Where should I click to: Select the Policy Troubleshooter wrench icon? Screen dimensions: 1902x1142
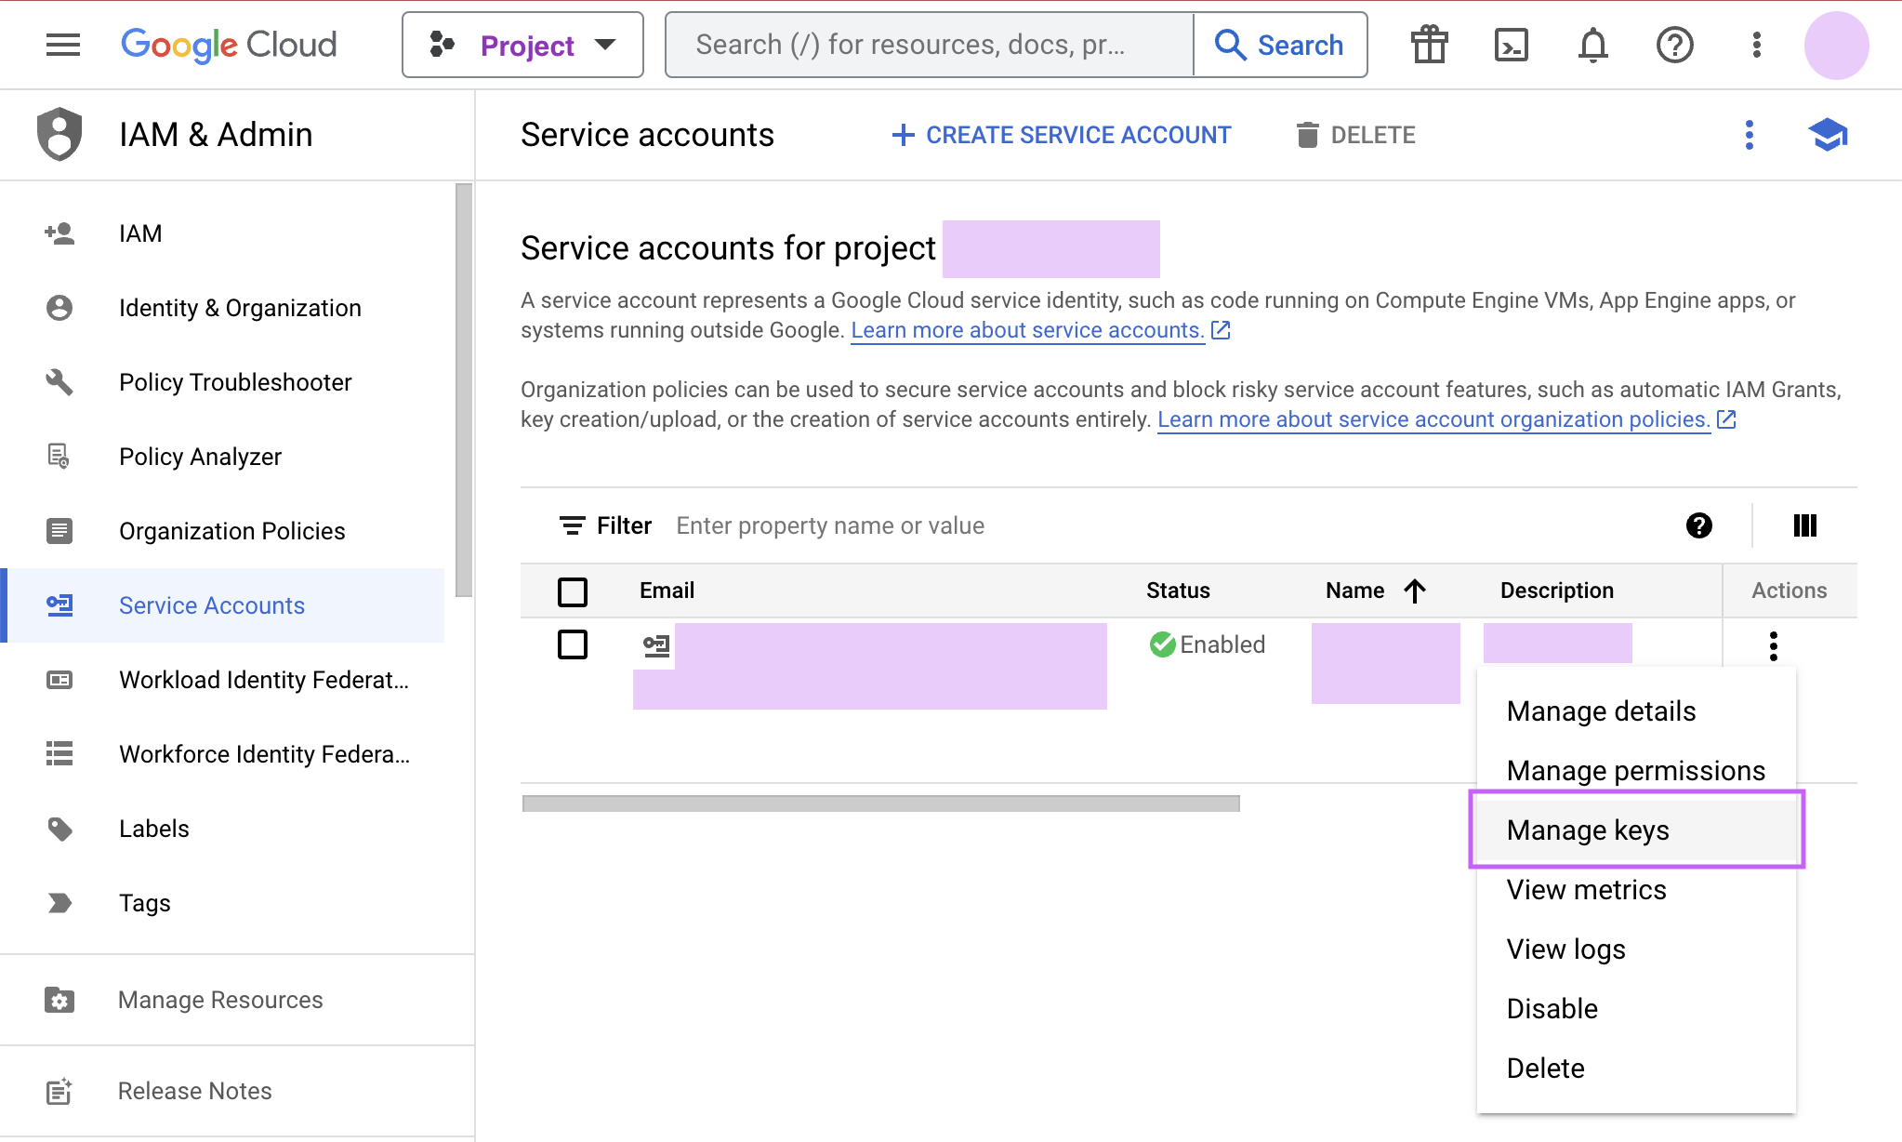[x=59, y=381]
